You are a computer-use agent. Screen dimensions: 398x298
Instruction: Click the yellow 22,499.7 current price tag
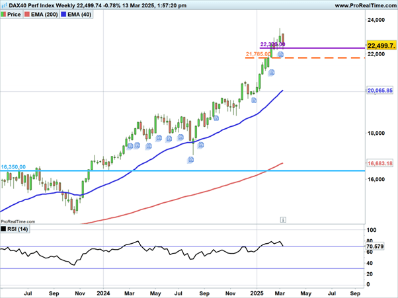(x=381, y=46)
